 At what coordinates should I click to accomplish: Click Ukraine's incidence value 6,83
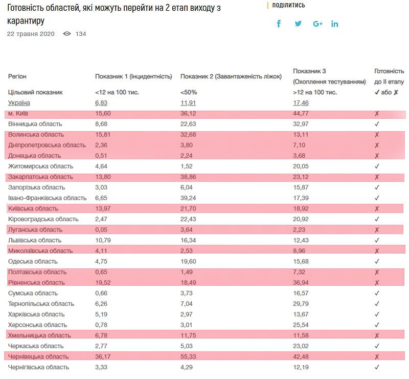[x=101, y=103]
